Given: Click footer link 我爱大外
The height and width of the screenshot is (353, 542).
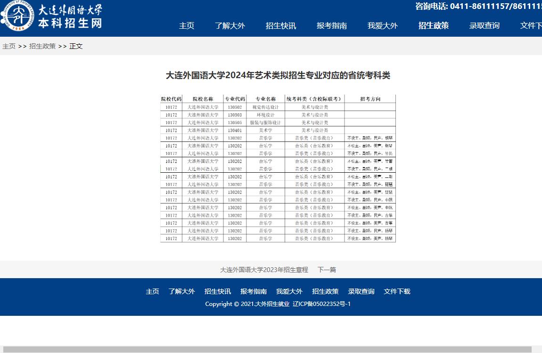Looking at the screenshot, I should click(289, 291).
